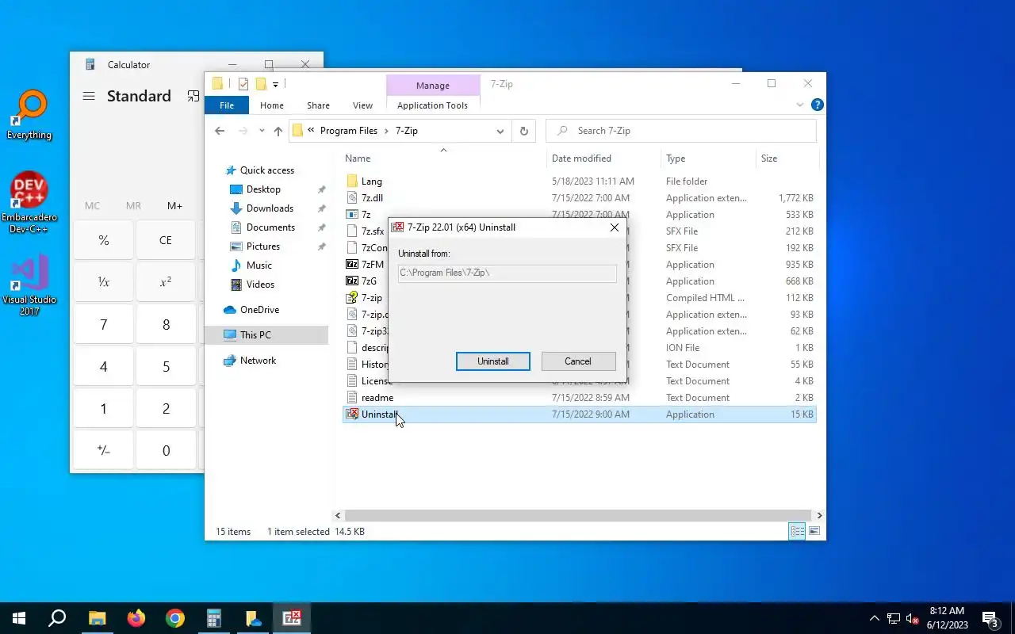Click Calculator M+ memory button
This screenshot has height=634, width=1015.
pos(174,206)
